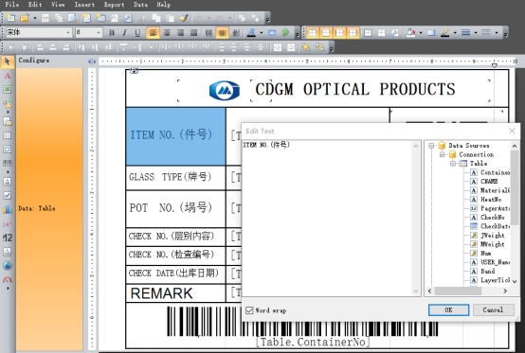Collapse the Data Sources tree node
525x353 pixels.
point(431,146)
